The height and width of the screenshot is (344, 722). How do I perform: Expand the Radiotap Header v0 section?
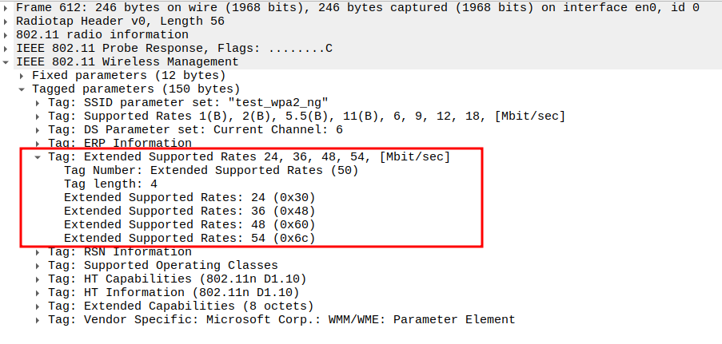pos(7,21)
